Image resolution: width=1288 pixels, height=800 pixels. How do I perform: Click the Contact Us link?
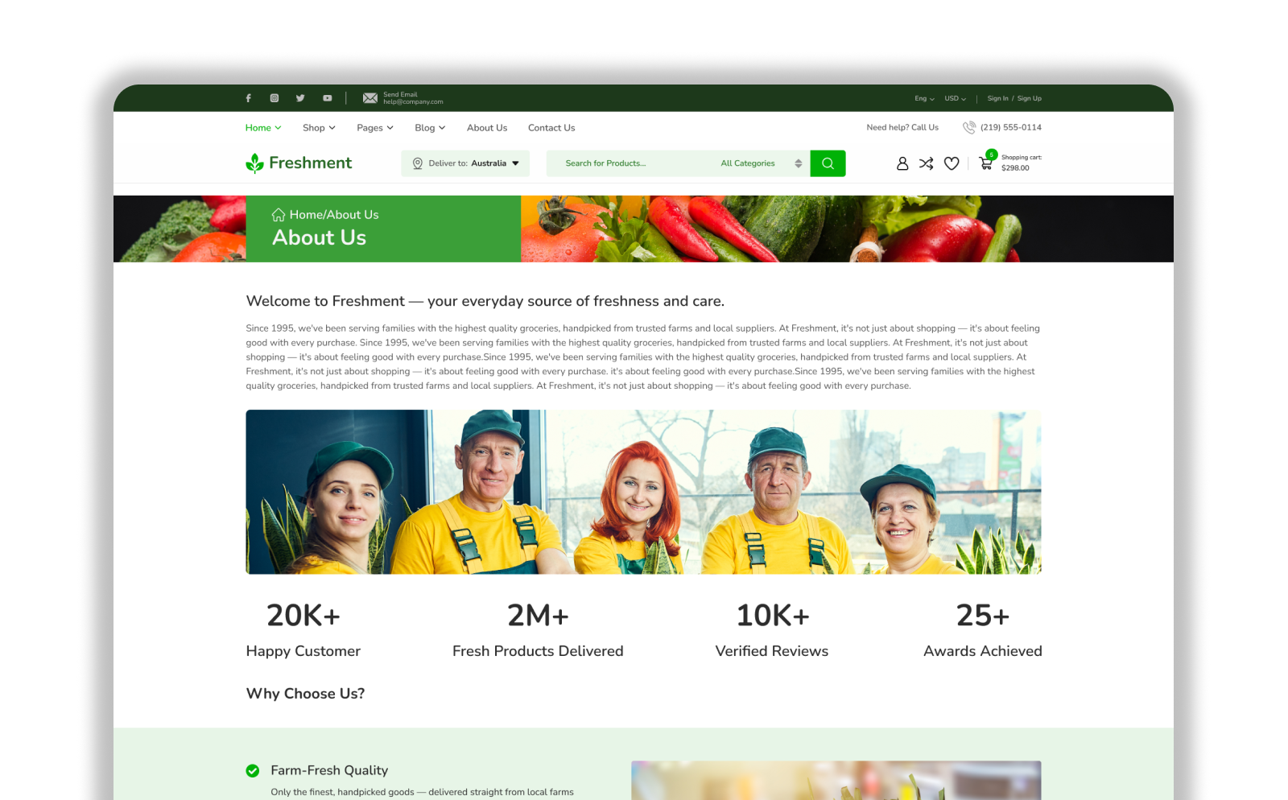point(551,128)
